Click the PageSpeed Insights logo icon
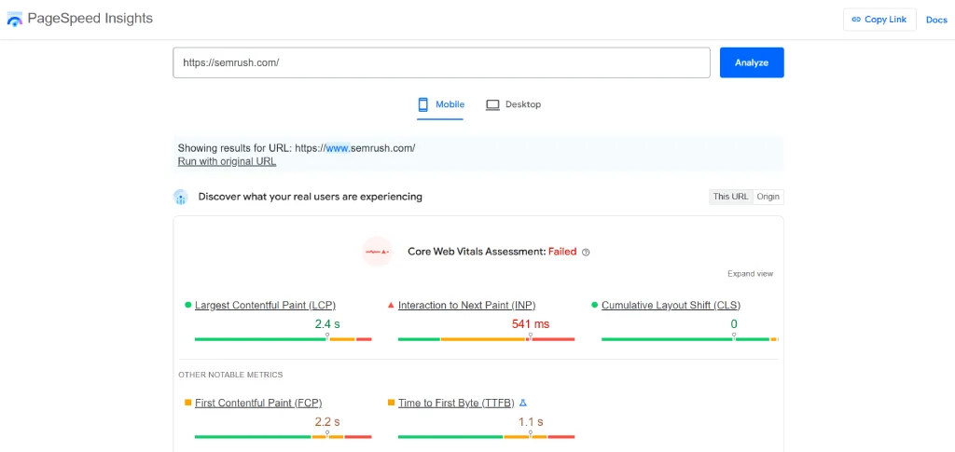This screenshot has width=955, height=452. [15, 20]
